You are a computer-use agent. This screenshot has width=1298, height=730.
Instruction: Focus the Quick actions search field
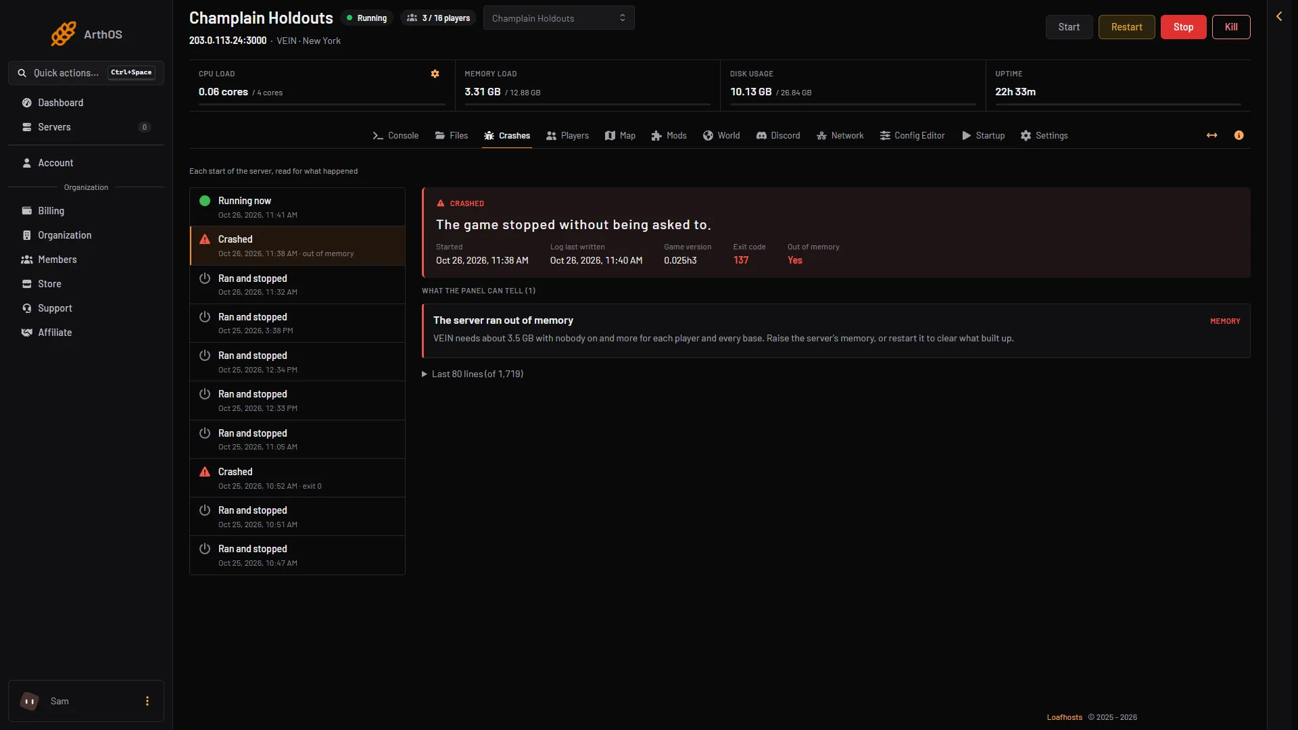pos(86,73)
